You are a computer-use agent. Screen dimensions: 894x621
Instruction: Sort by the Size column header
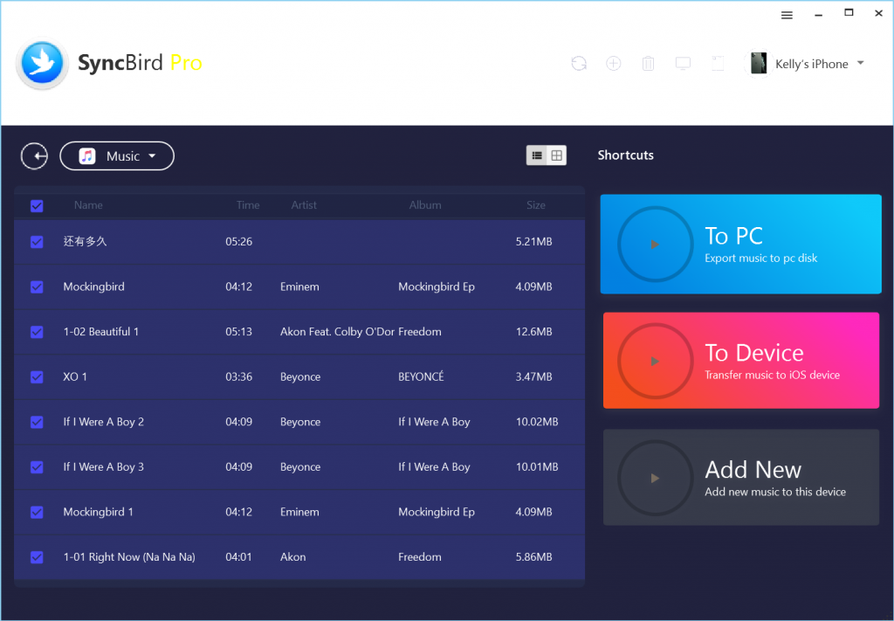point(536,205)
